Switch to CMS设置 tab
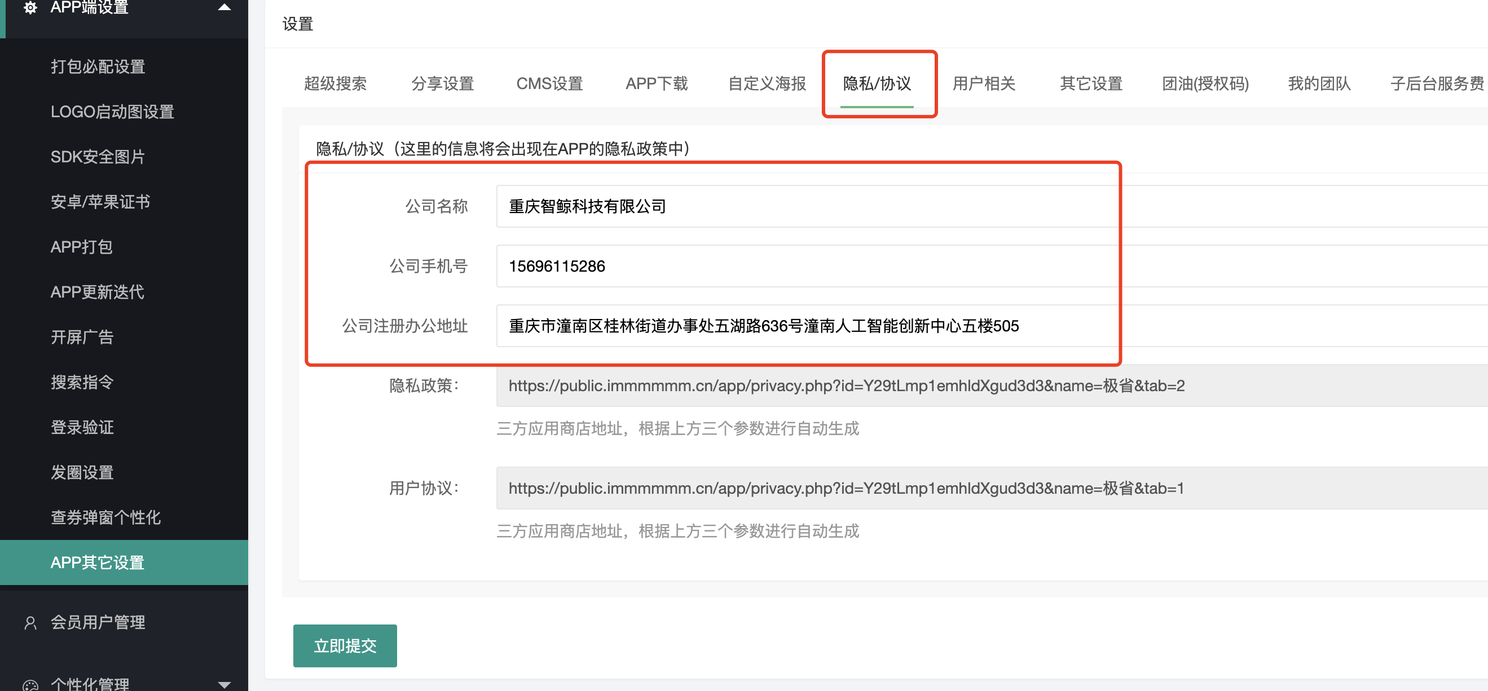The height and width of the screenshot is (691, 1488). point(549,84)
